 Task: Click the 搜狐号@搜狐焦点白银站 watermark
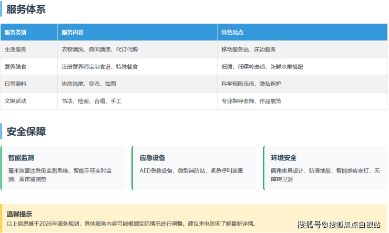pos(339,225)
